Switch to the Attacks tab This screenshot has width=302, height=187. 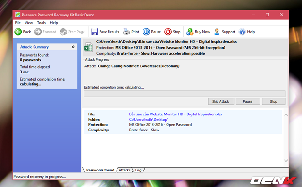pyautogui.click(x=125, y=170)
